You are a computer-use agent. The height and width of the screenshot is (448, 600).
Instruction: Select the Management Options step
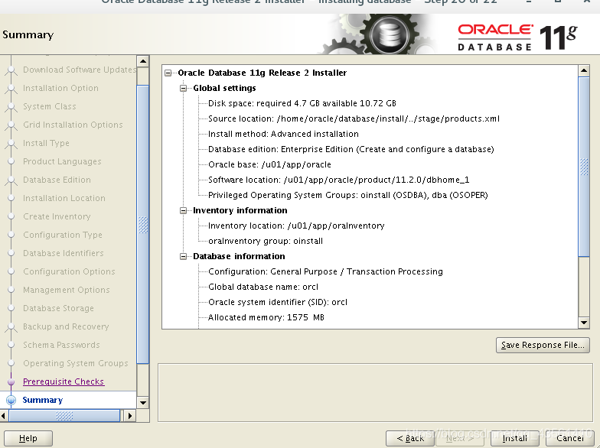coord(67,290)
